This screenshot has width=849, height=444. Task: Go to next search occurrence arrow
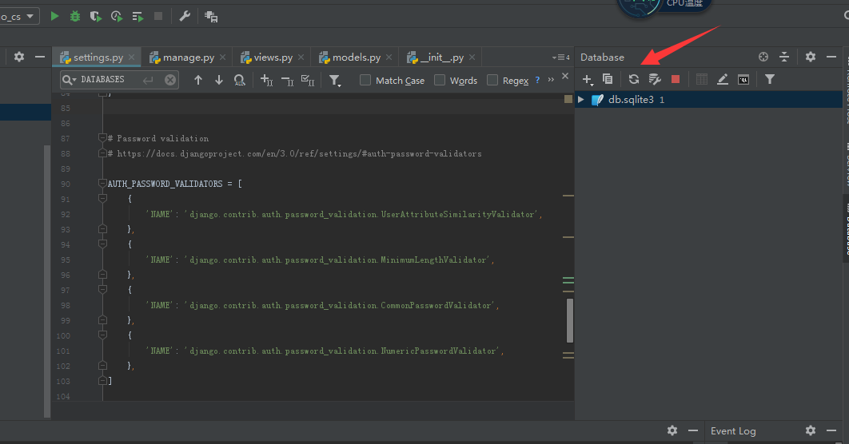coord(219,80)
